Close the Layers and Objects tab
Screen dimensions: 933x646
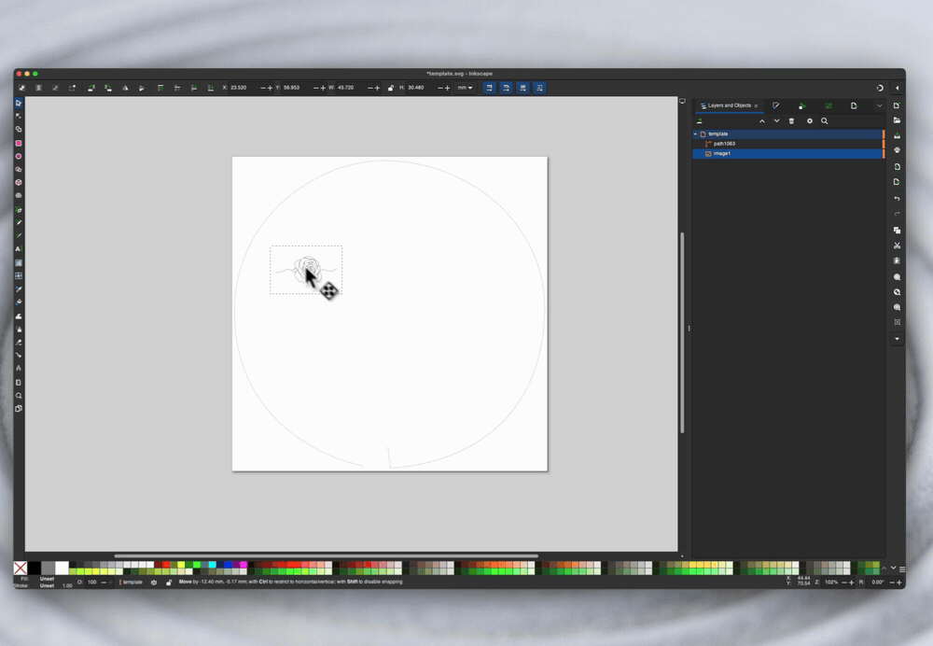pyautogui.click(x=757, y=106)
